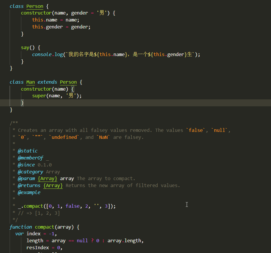Click the _.compact example call
This screenshot has width=271, height=253.
point(67,206)
